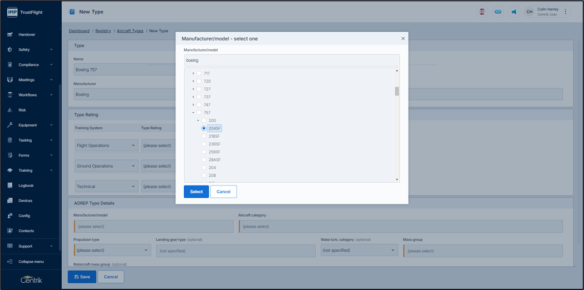Choose the 747 model radio button
Image resolution: width=584 pixels, height=290 pixels.
(199, 105)
